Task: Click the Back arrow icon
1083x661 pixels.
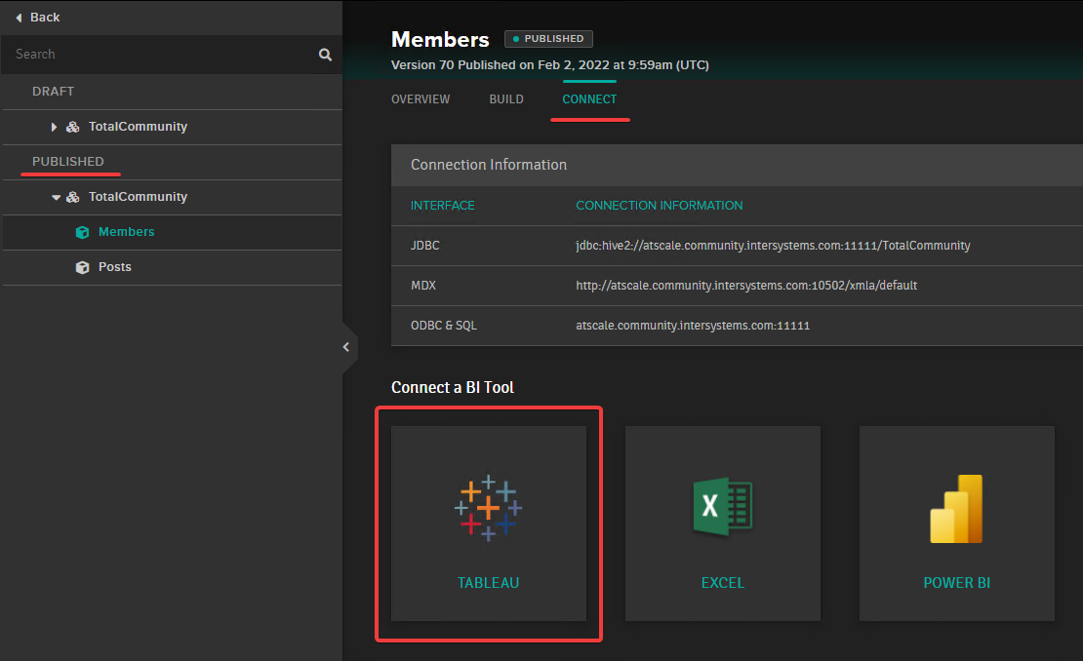Action: 19,18
